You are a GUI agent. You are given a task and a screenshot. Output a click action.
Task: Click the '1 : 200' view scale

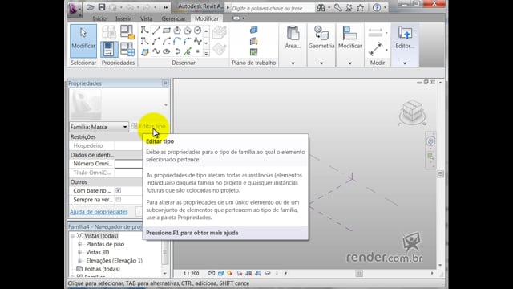point(191,273)
